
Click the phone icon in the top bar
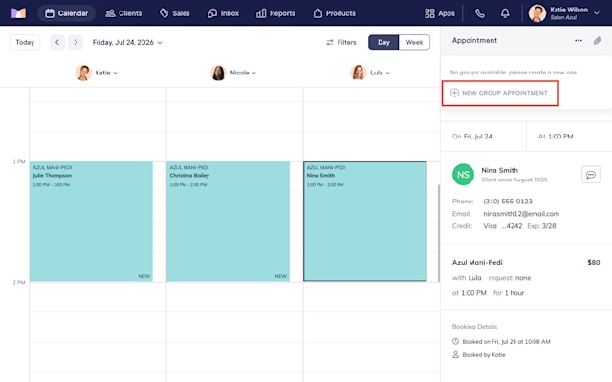point(480,13)
